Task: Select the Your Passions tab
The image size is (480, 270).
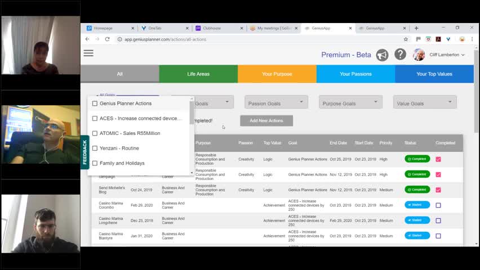Action: 355,74
